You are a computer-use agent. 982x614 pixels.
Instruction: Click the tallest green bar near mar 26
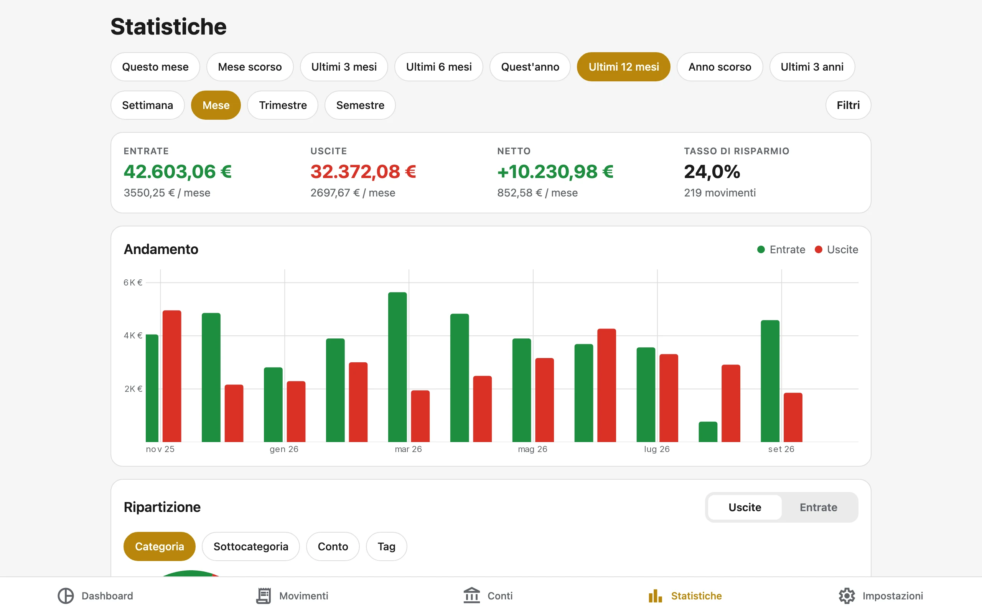tap(397, 367)
